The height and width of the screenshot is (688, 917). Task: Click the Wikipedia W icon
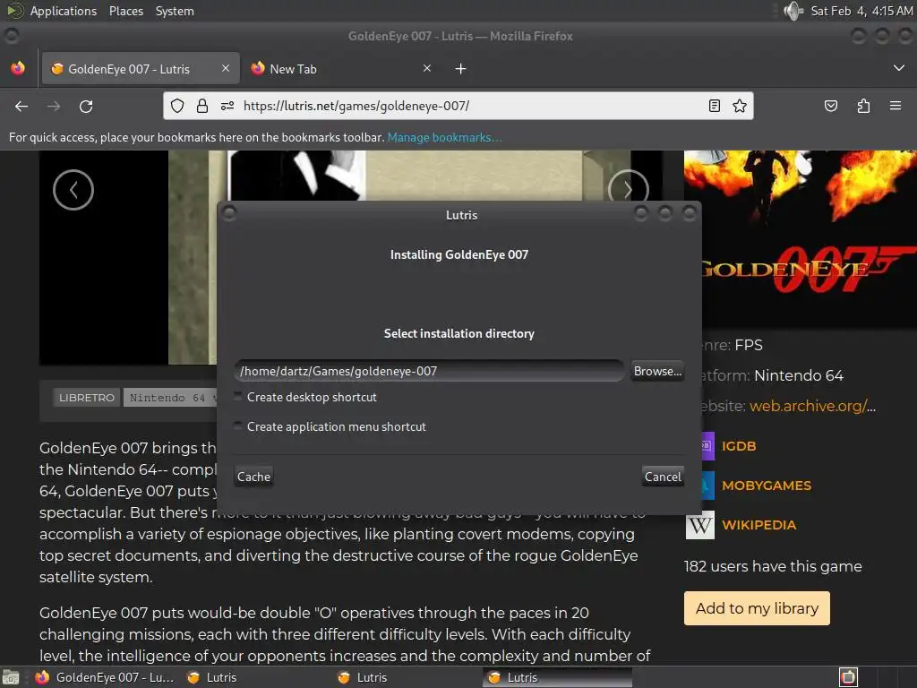700,525
